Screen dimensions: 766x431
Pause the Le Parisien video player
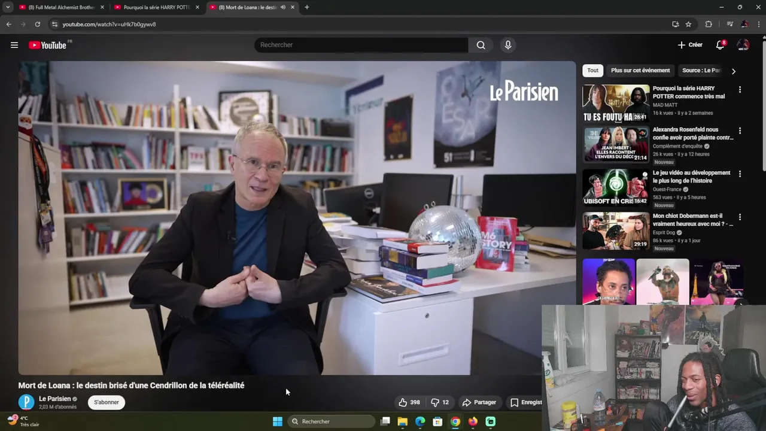(297, 218)
